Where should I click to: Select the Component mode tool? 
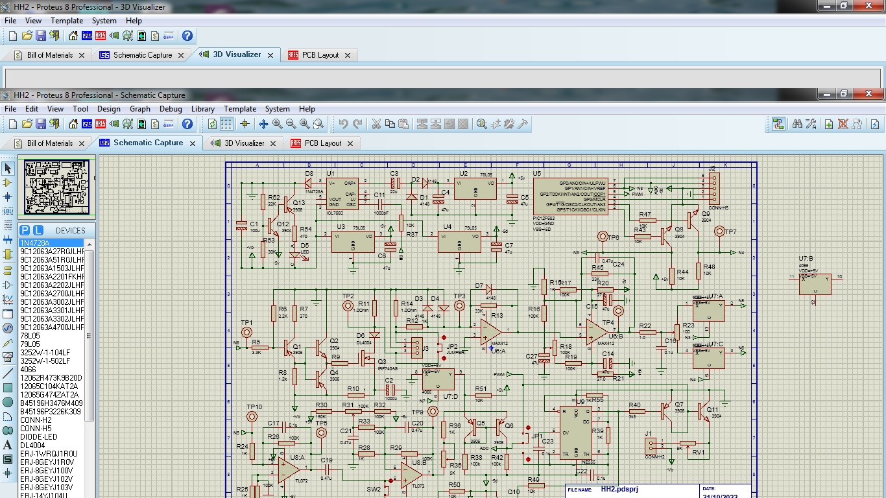8,182
